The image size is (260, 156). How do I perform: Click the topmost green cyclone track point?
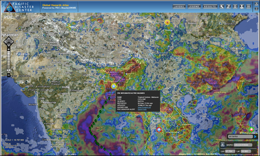[x=109, y=98]
